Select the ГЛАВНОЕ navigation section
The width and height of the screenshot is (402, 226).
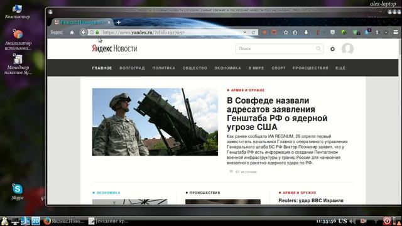click(x=102, y=68)
